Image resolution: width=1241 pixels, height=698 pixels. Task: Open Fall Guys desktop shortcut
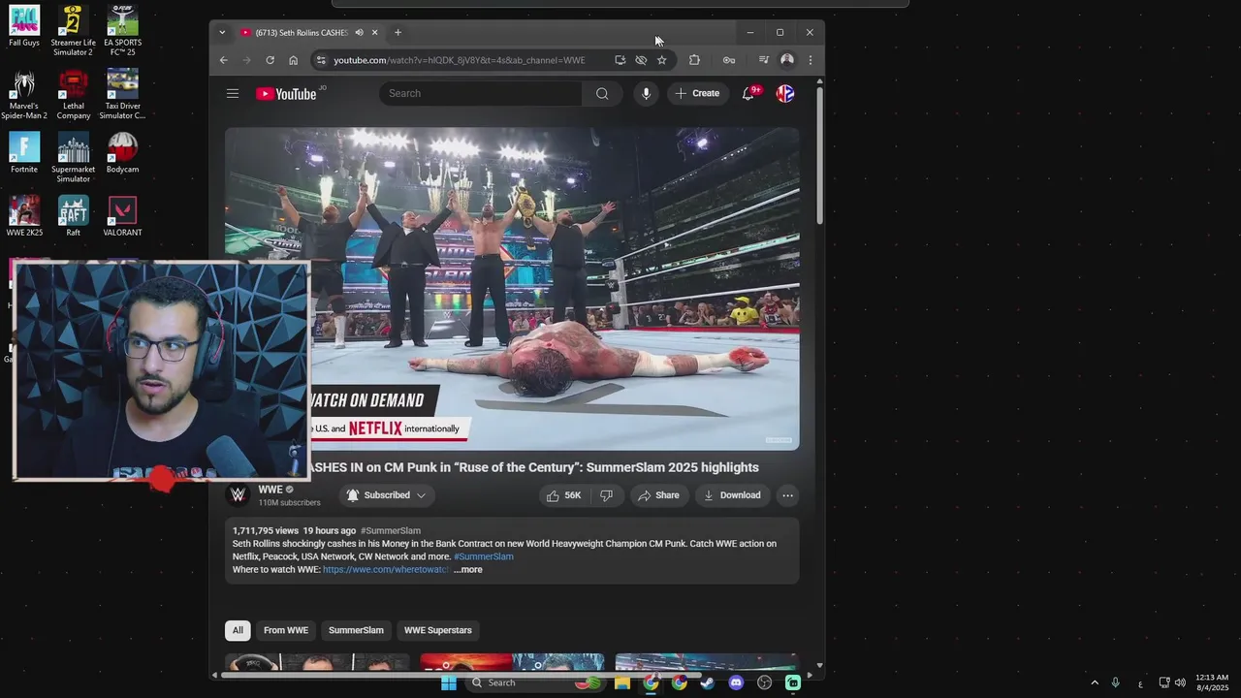tap(24, 26)
